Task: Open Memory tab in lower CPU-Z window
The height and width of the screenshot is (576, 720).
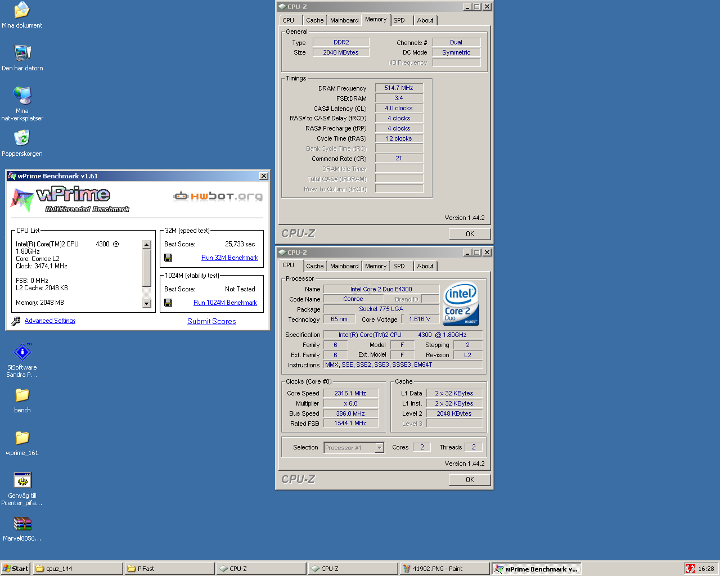Action: click(376, 266)
